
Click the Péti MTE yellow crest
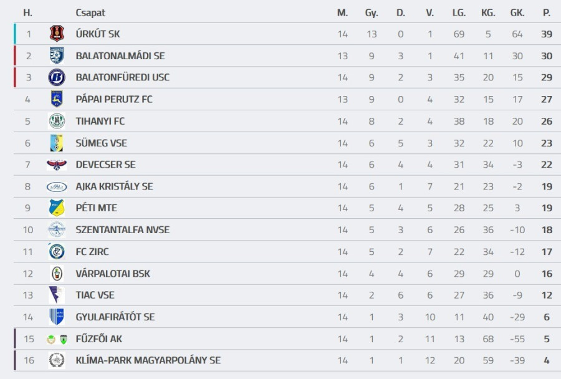click(x=57, y=208)
